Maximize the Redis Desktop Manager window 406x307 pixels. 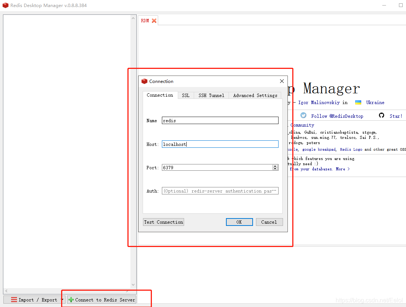[400, 5]
